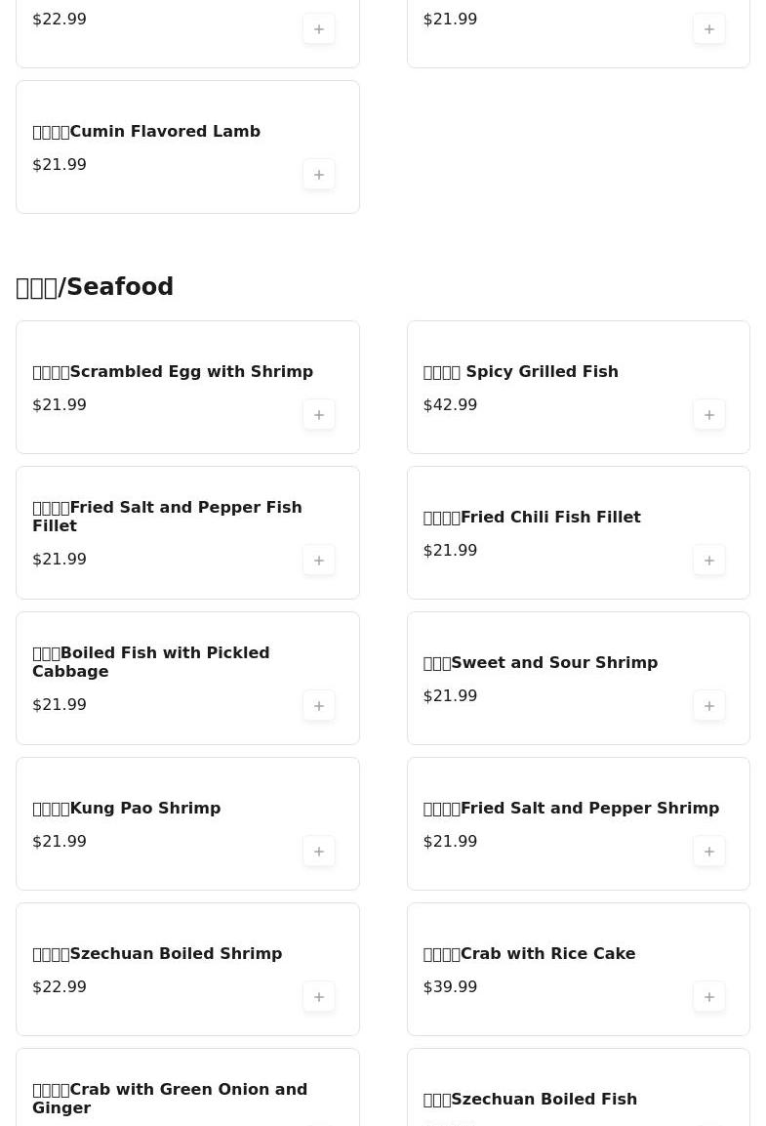This screenshot has height=1126, width=766.
Task: Add the $22.99 item at top left
Action: [319, 28]
